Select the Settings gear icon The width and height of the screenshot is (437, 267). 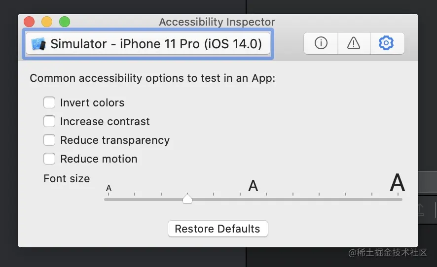(x=386, y=43)
